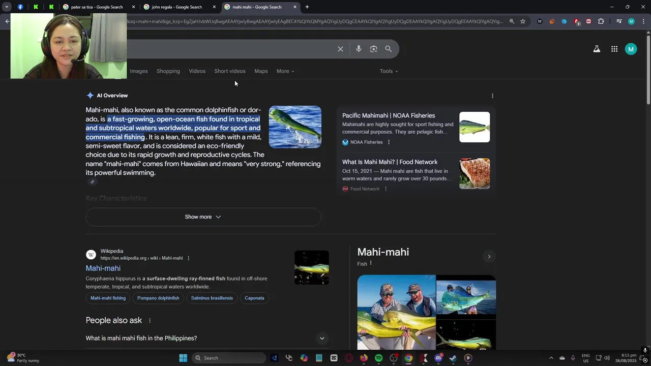Viewport: 651px width, 366px height.
Task: Open Spotify from the taskbar
Action: [378, 358]
